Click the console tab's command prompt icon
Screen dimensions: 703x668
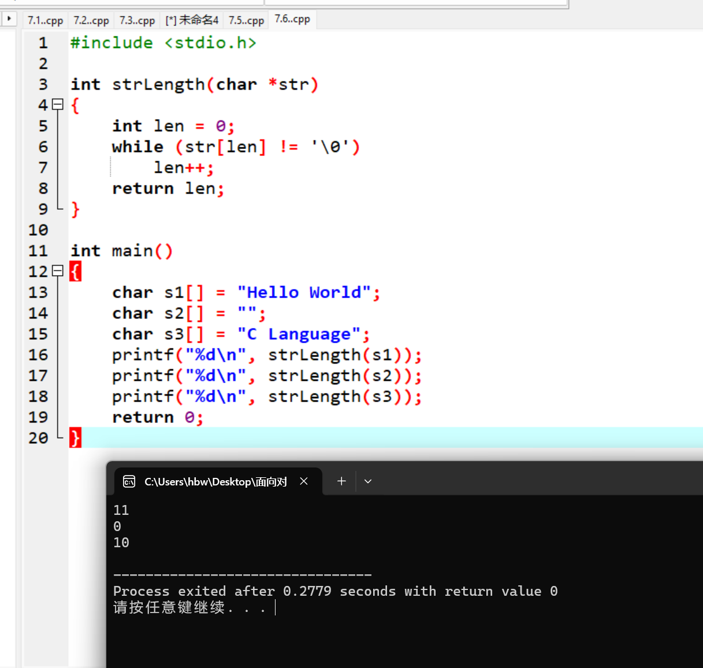pos(129,481)
